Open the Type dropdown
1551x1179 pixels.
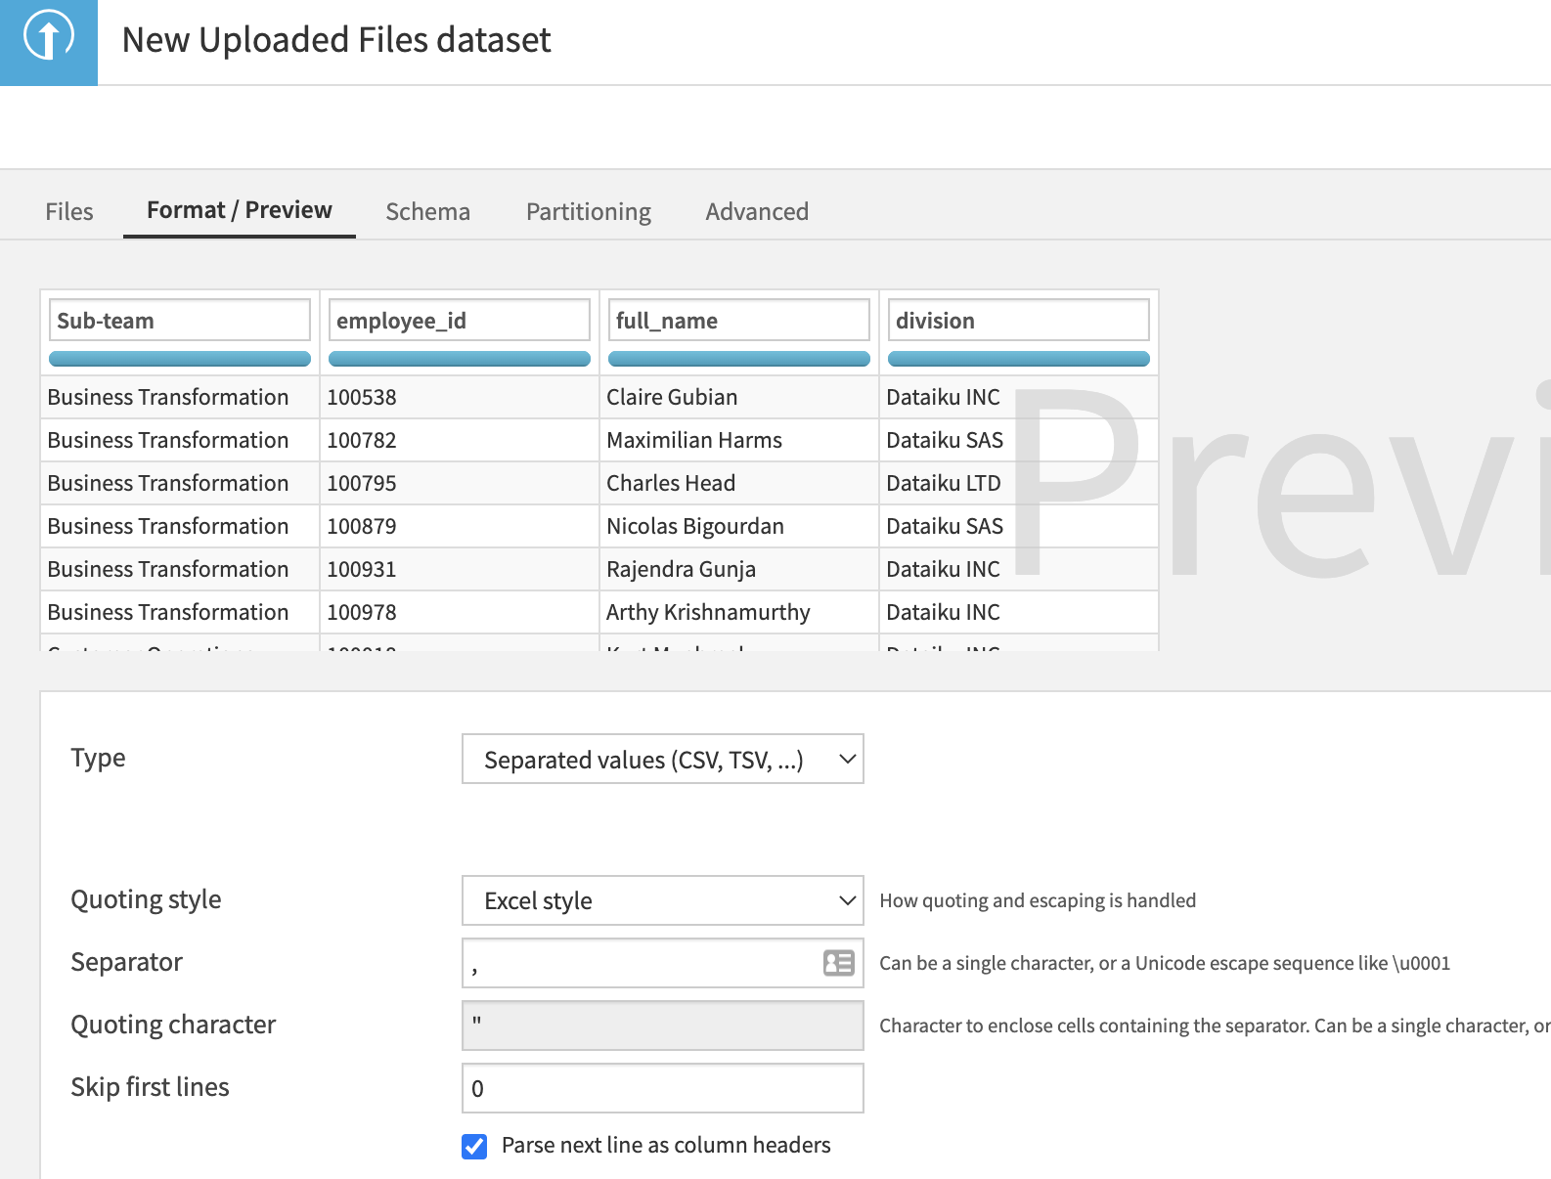662,759
